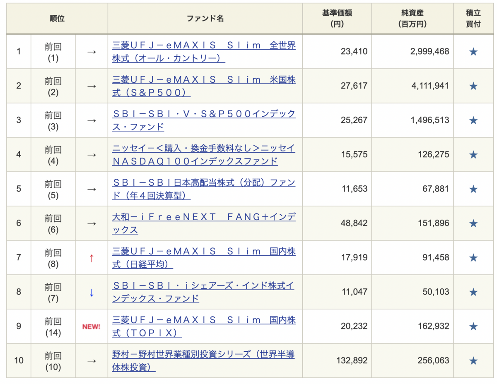The image size is (497, 384).
Task: Click the right arrow in rank 1 row
Action: click(92, 52)
